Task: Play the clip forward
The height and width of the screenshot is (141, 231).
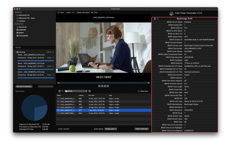Action: (105, 86)
